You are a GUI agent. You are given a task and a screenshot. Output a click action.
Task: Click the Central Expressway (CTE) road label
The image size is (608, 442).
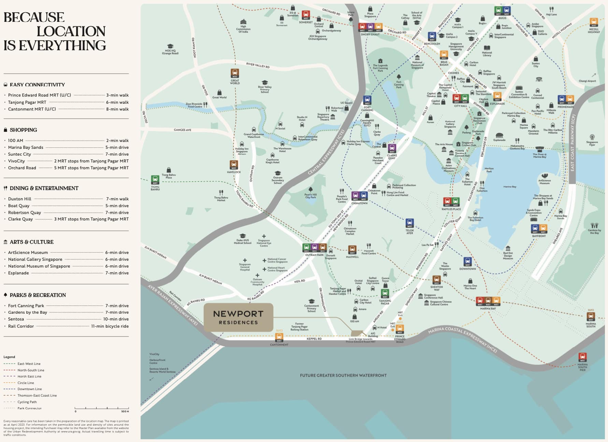[326, 152]
